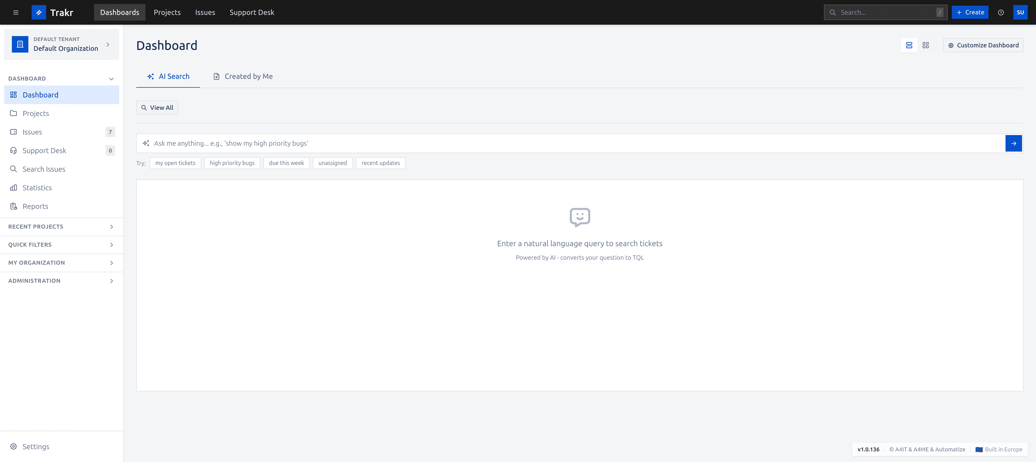Image resolution: width=1036 pixels, height=462 pixels.
Task: Submit the AI query with the arrow button
Action: click(1014, 143)
